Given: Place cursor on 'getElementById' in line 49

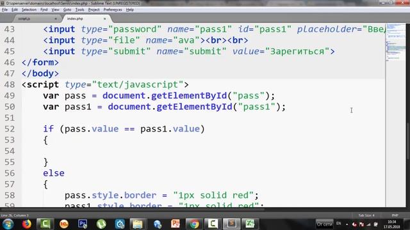Looking at the screenshot, I should pyautogui.click(x=189, y=96).
